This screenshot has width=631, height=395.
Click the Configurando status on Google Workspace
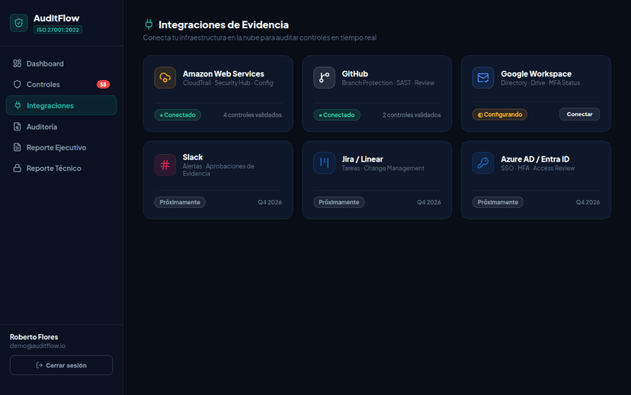coord(500,114)
